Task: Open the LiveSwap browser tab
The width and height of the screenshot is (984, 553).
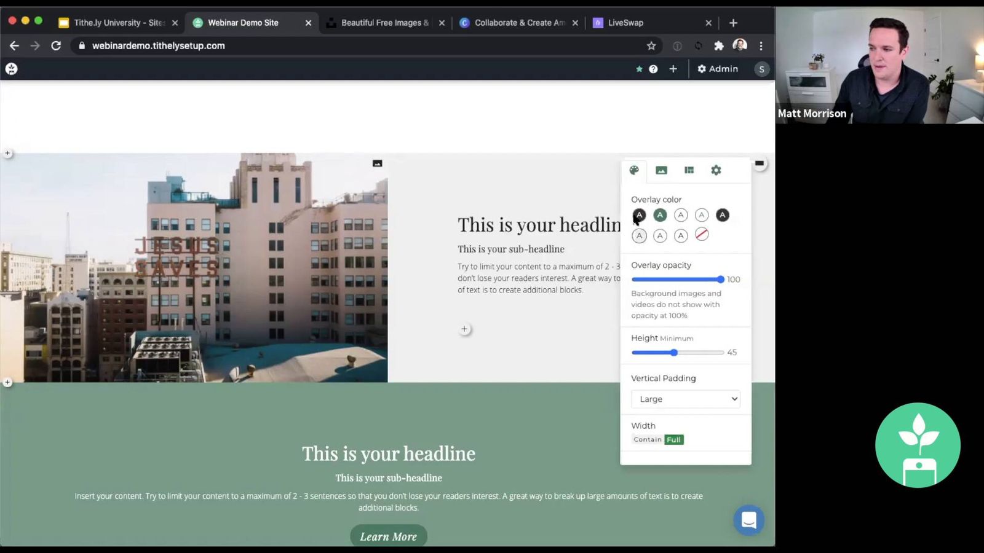Action: tap(640, 22)
